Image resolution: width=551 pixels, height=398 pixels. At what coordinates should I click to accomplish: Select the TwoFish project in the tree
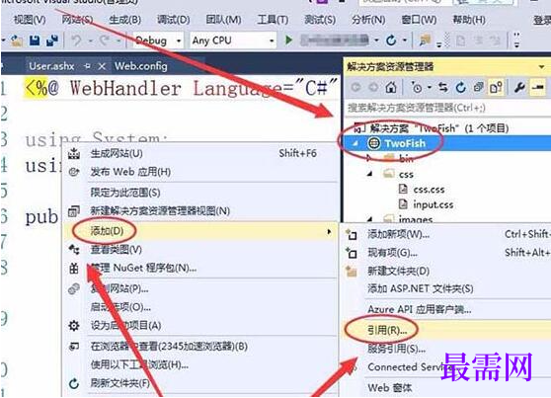coord(405,143)
